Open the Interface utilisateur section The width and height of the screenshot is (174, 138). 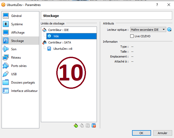[24, 91]
